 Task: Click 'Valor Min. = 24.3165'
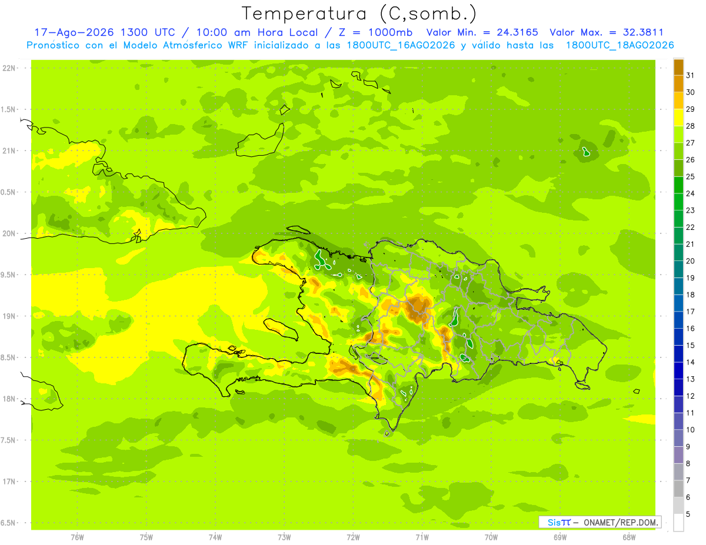pos(482,32)
